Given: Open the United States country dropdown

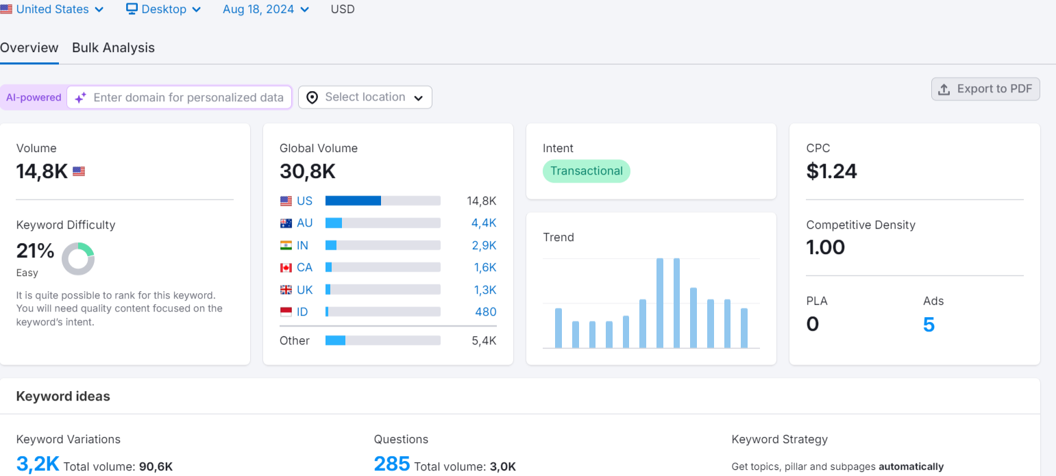Looking at the screenshot, I should 53,10.
